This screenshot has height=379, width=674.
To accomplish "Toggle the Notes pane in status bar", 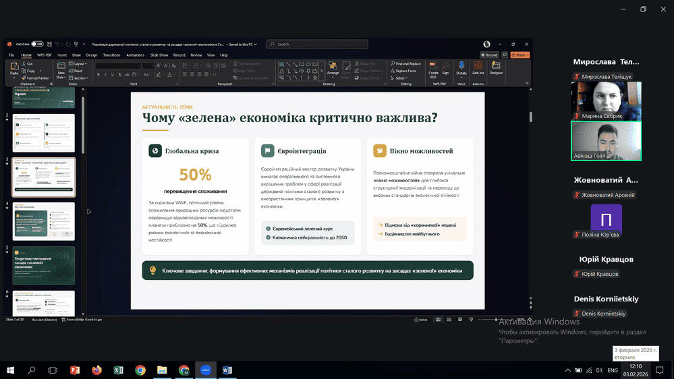I will click(x=420, y=319).
